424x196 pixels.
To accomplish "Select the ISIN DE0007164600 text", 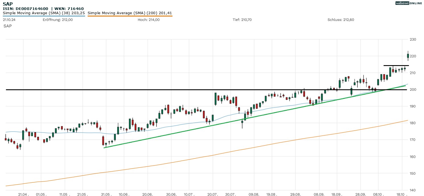I will pos(26,9).
